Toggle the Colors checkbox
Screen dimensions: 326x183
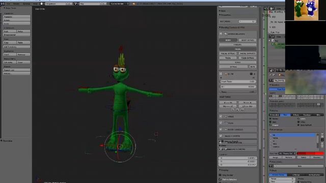(298, 118)
